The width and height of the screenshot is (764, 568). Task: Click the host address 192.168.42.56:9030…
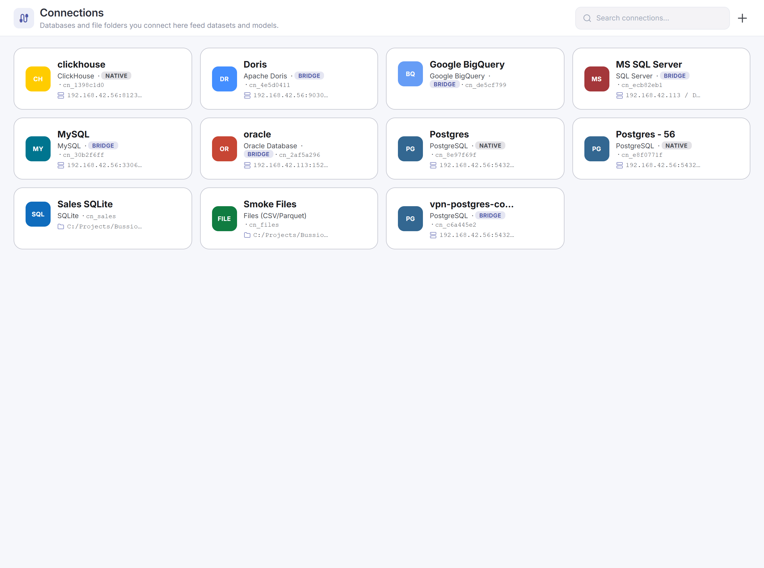coord(290,95)
